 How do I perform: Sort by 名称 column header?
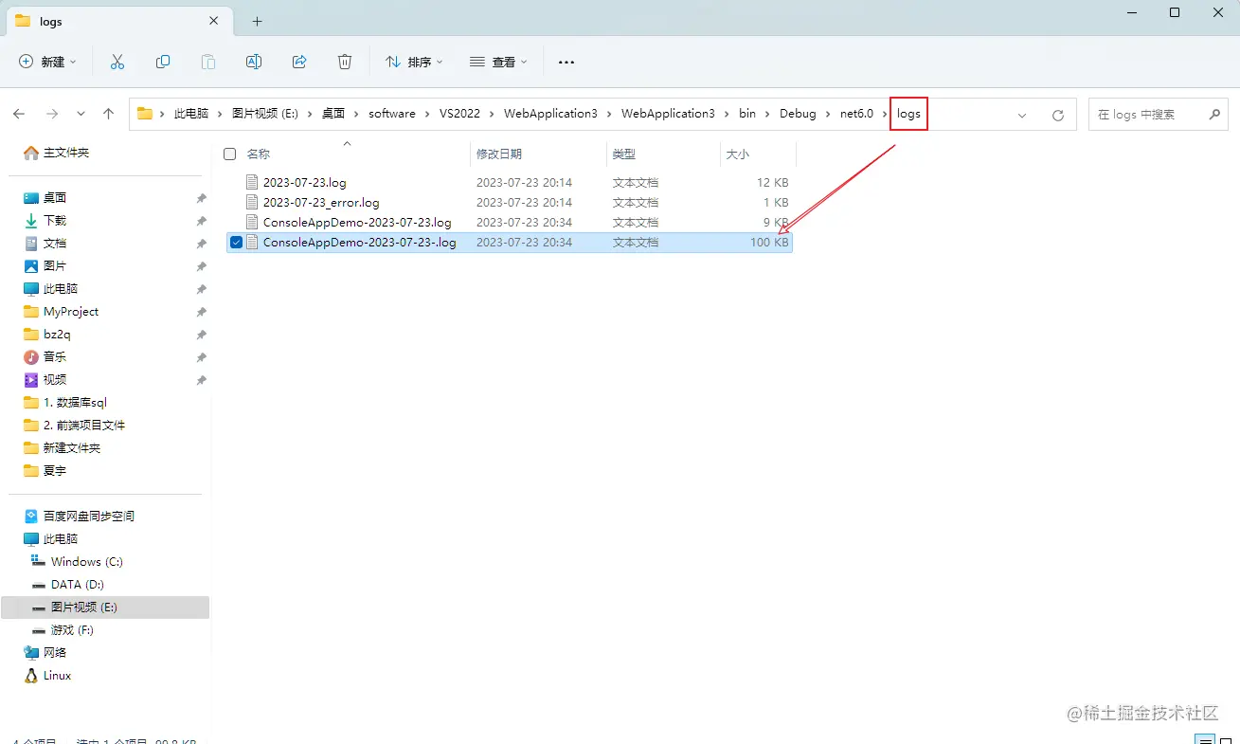coord(258,154)
